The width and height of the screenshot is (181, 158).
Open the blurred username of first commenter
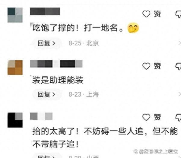(45, 11)
